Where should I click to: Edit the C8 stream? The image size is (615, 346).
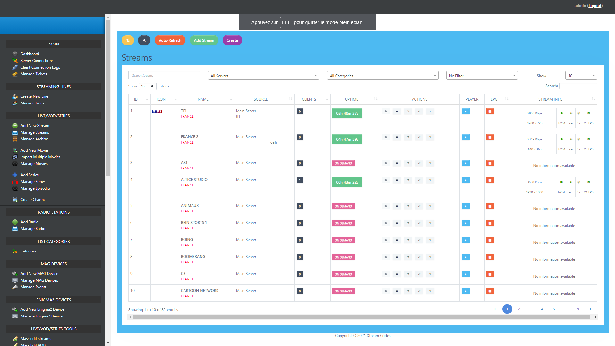coord(419,274)
